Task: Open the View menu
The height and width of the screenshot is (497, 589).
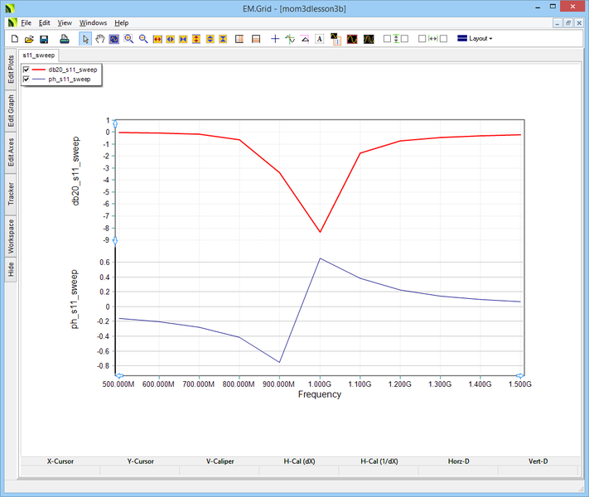Action: pos(65,23)
